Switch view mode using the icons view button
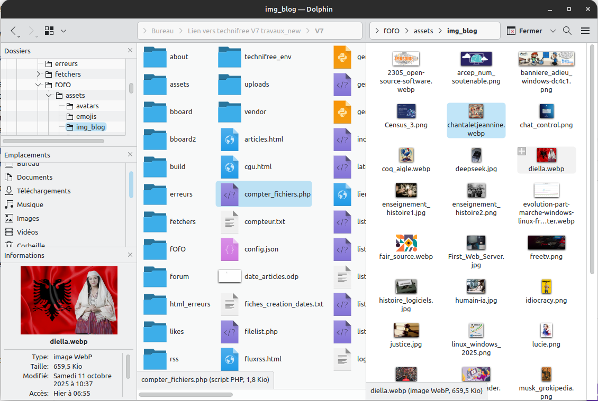The width and height of the screenshot is (598, 401). pos(50,31)
